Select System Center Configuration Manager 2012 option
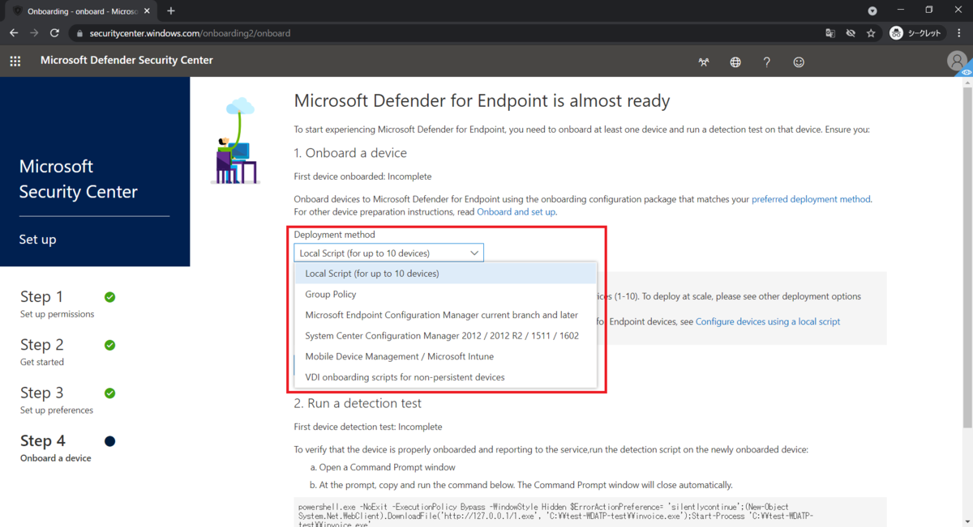The height and width of the screenshot is (527, 973). click(x=445, y=336)
